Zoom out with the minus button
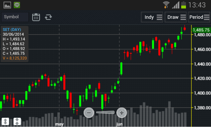Screen dimensions: 211x127 [89, 113]
